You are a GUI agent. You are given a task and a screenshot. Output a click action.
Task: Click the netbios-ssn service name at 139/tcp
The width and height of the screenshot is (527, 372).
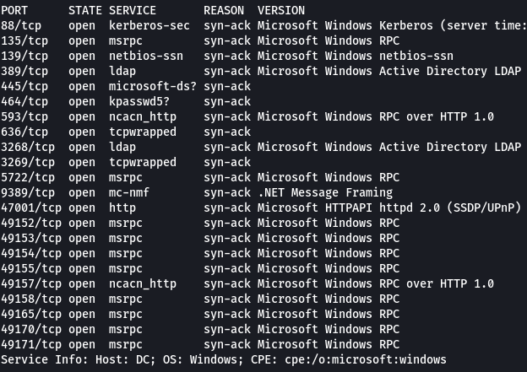coord(146,56)
